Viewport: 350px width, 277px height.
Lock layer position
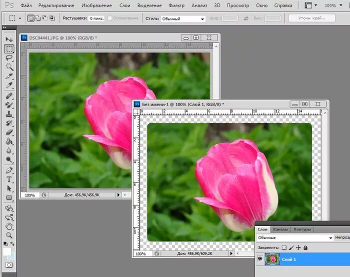click(x=298, y=247)
